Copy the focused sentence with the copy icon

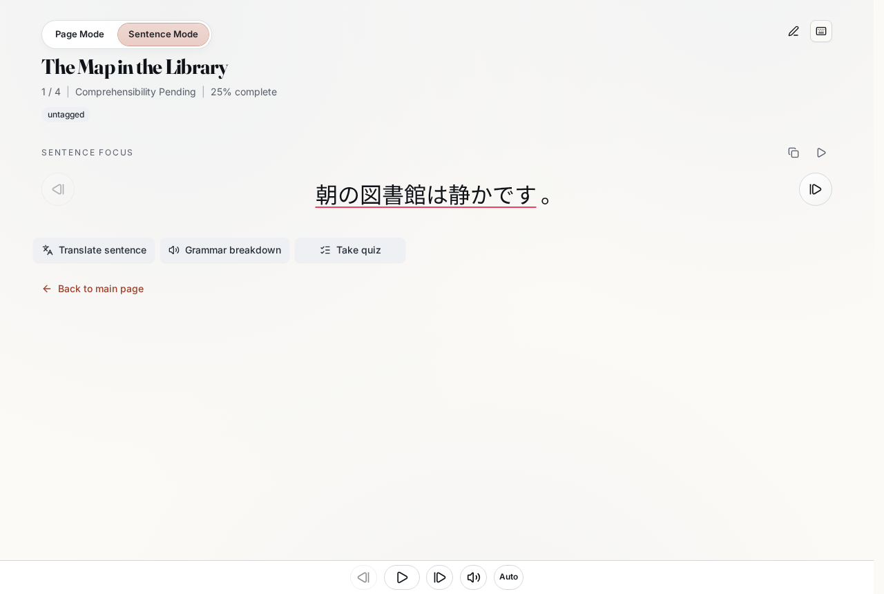pyautogui.click(x=794, y=153)
